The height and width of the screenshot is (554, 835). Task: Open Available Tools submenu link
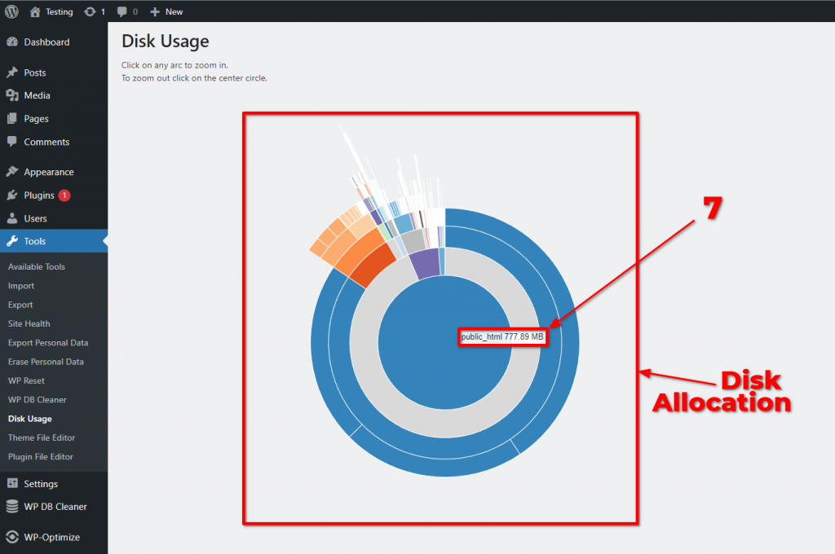coord(36,266)
